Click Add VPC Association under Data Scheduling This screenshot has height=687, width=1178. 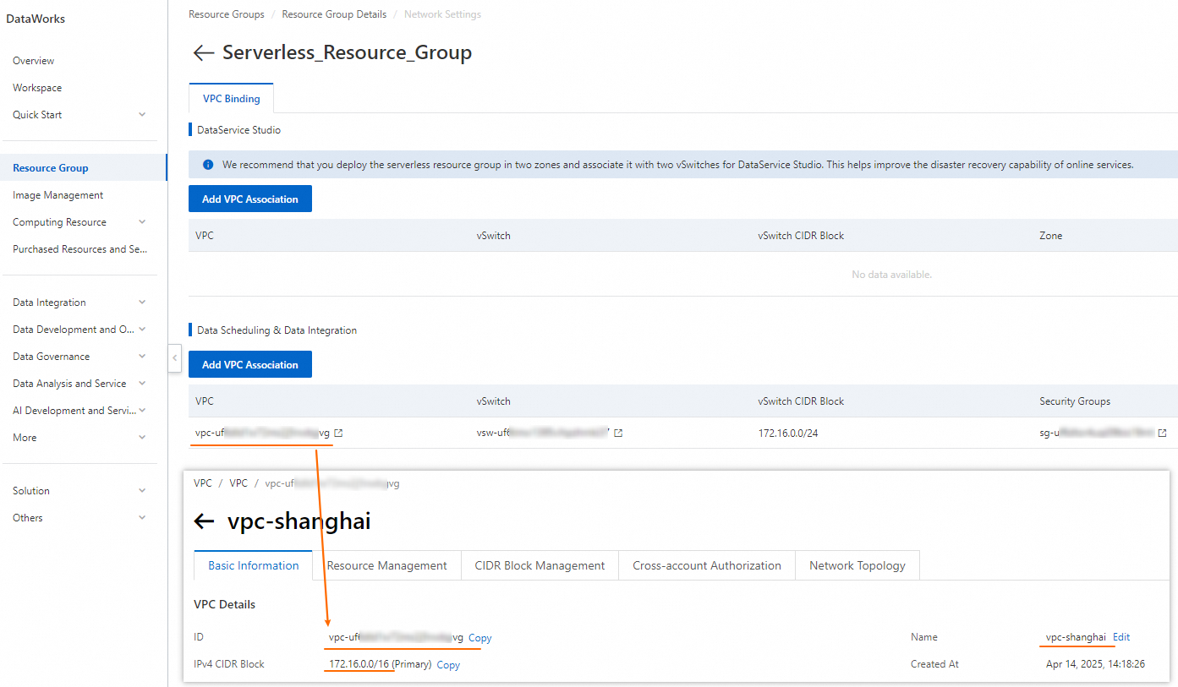(250, 365)
